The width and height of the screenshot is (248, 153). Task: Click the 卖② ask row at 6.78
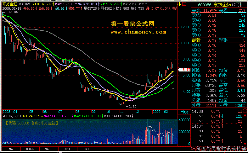pyautogui.click(x=219, y=30)
